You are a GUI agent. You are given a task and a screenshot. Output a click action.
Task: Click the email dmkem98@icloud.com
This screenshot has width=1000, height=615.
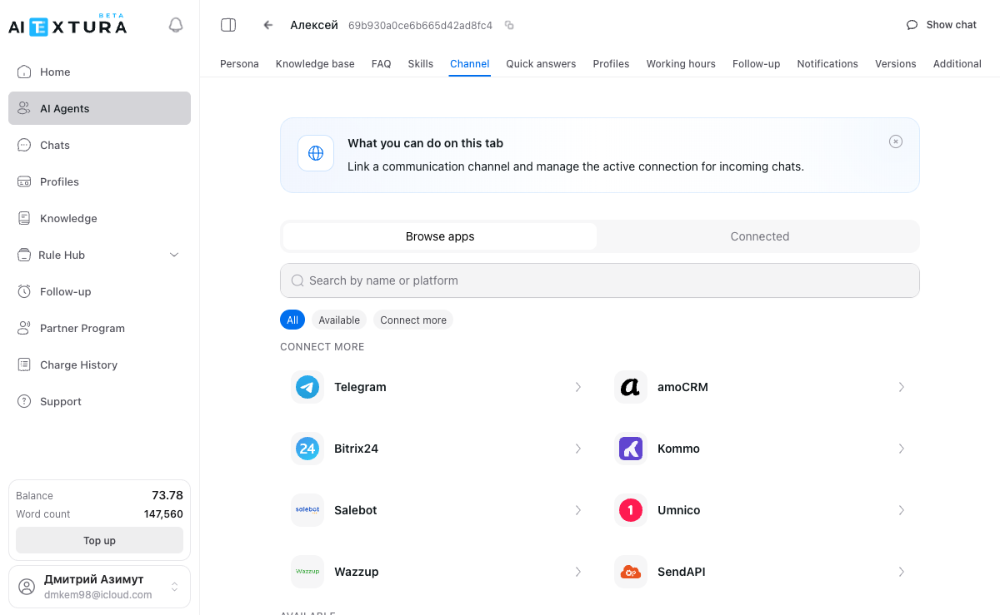point(97,595)
